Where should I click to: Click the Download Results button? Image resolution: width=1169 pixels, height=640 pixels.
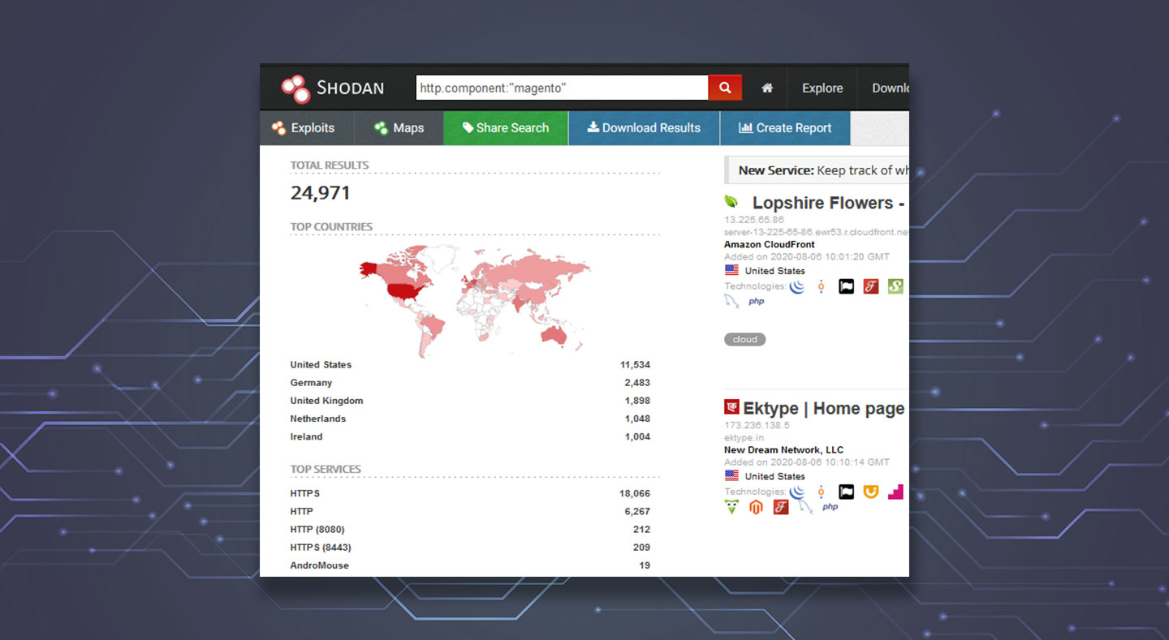tap(644, 128)
